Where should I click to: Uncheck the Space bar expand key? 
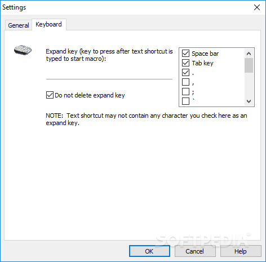point(185,54)
